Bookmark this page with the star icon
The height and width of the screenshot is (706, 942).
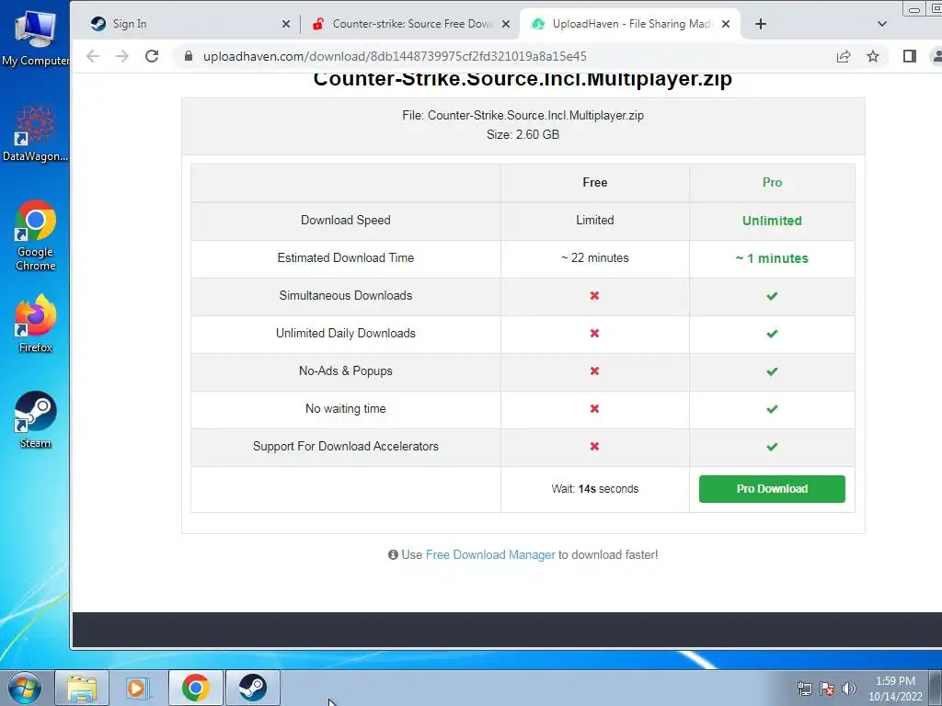[873, 56]
